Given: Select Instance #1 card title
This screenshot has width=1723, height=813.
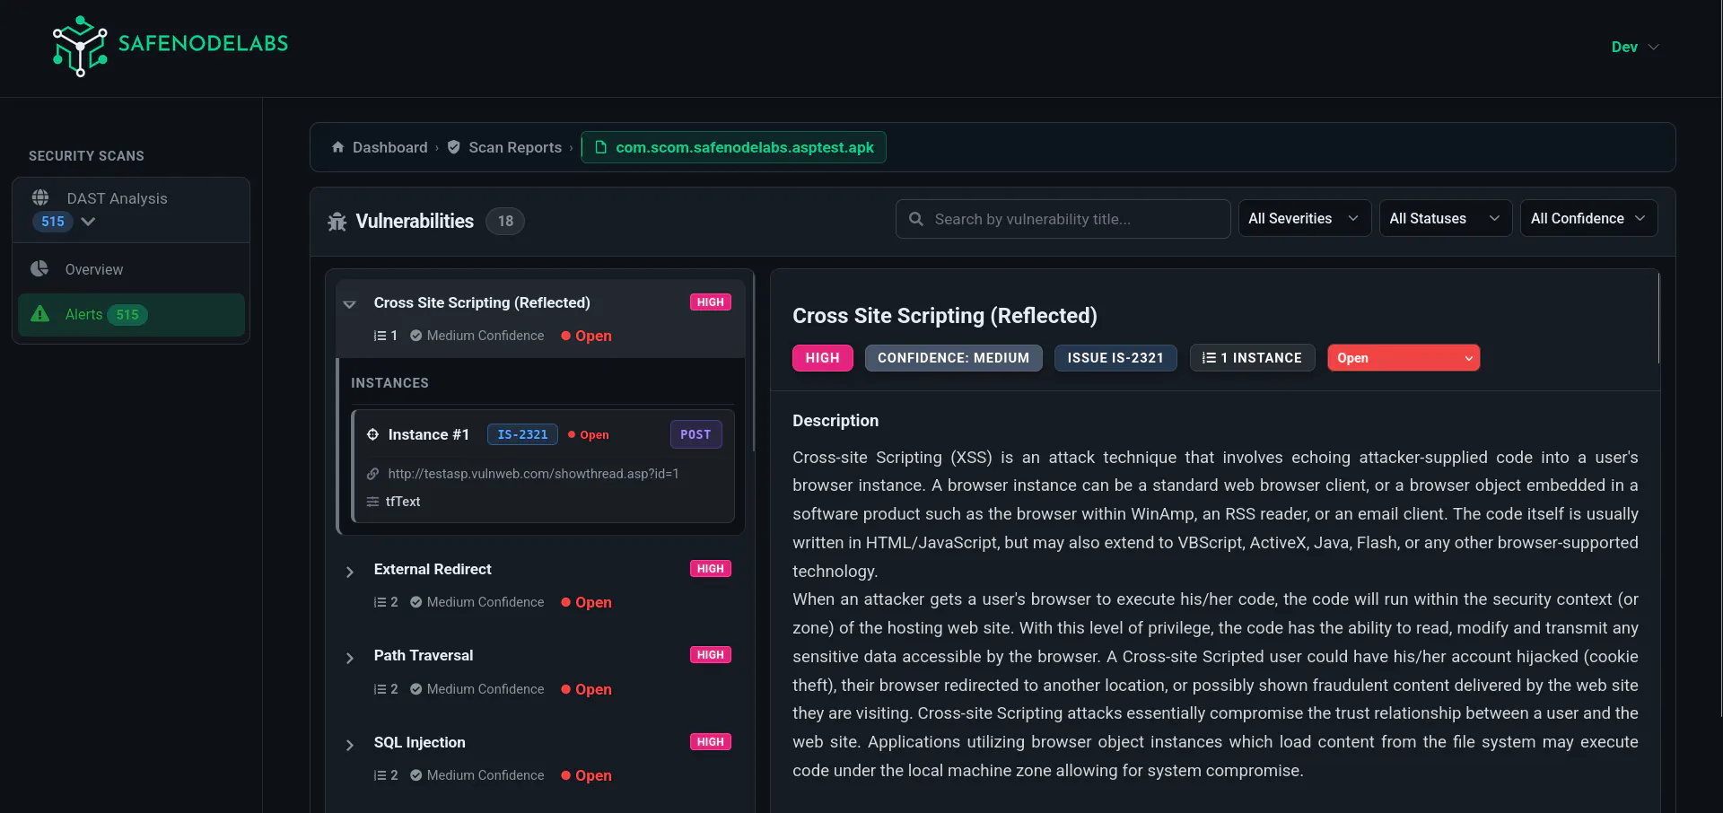Looking at the screenshot, I should [x=428, y=434].
